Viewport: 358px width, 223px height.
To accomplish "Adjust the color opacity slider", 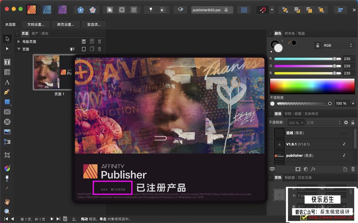I will click(304, 104).
